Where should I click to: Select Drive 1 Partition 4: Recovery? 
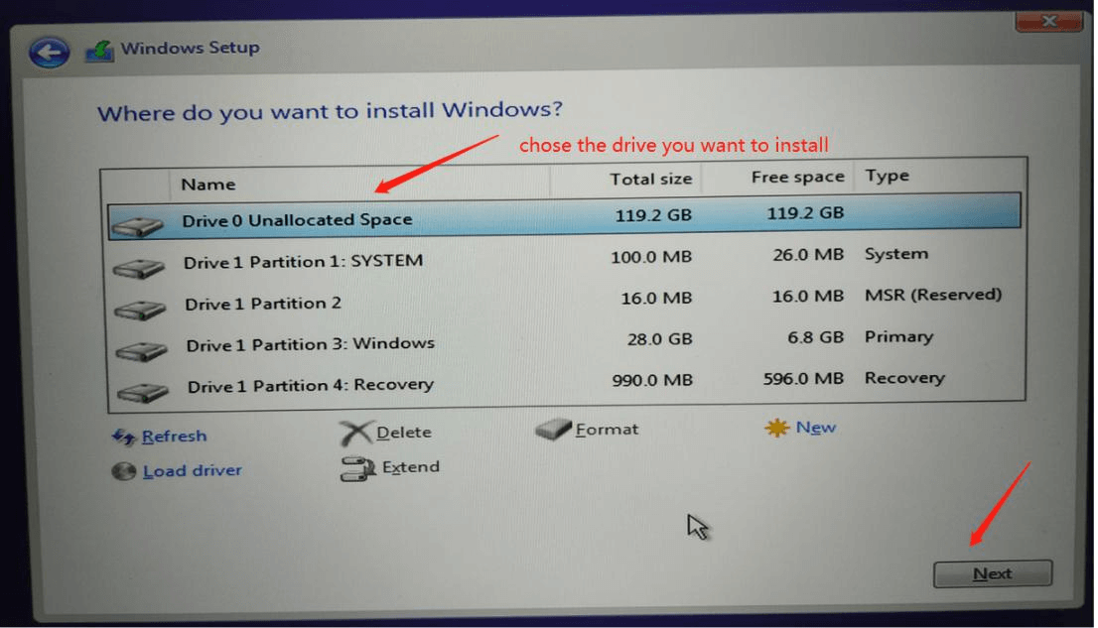(x=568, y=383)
